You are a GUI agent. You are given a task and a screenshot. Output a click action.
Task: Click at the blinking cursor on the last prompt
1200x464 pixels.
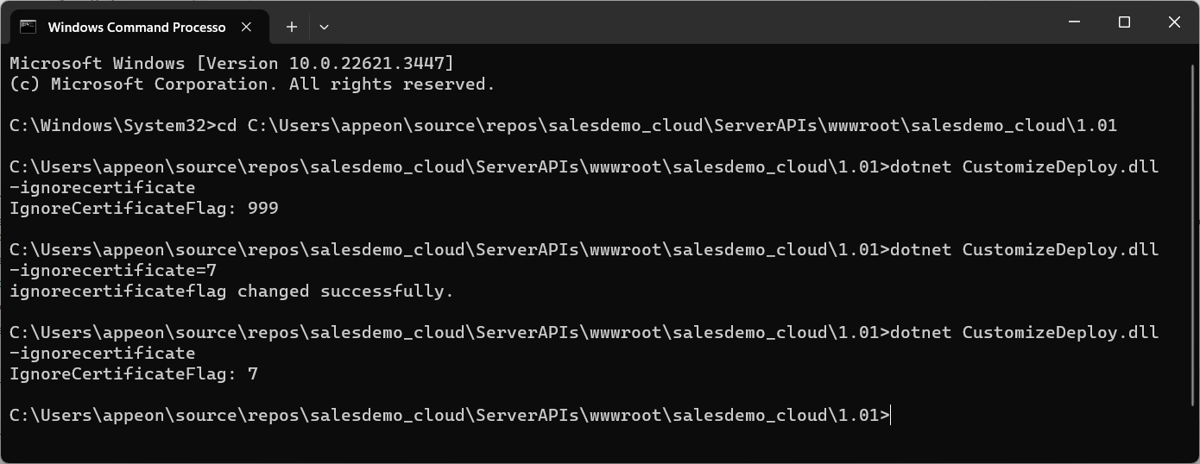[890, 416]
